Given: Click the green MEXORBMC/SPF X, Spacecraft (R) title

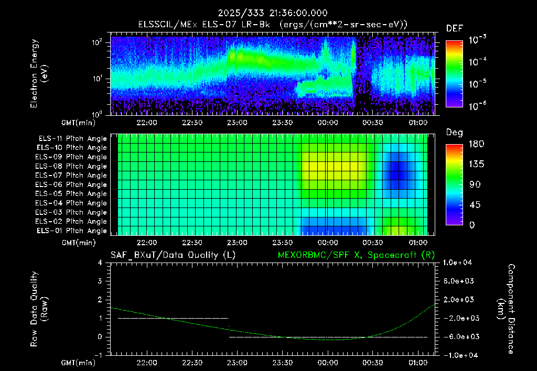Looking at the screenshot, I should tap(356, 255).
